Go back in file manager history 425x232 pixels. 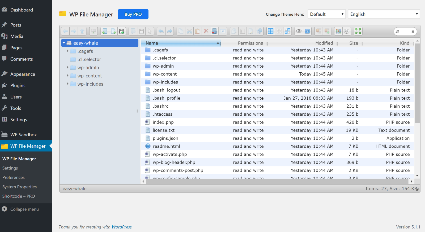(65, 31)
